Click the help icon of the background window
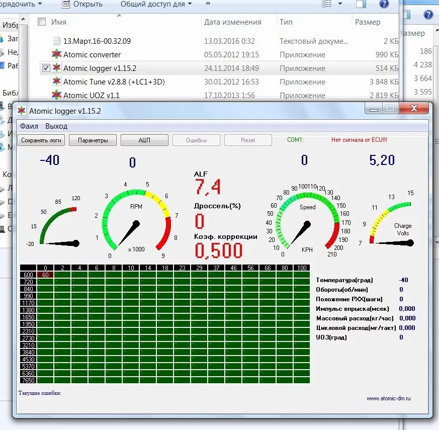This screenshot has height=430, width=439. click(428, 15)
